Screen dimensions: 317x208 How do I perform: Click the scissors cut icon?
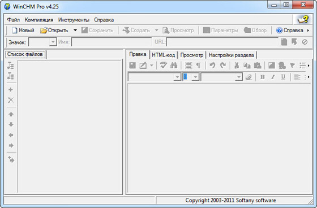pyautogui.click(x=237, y=66)
